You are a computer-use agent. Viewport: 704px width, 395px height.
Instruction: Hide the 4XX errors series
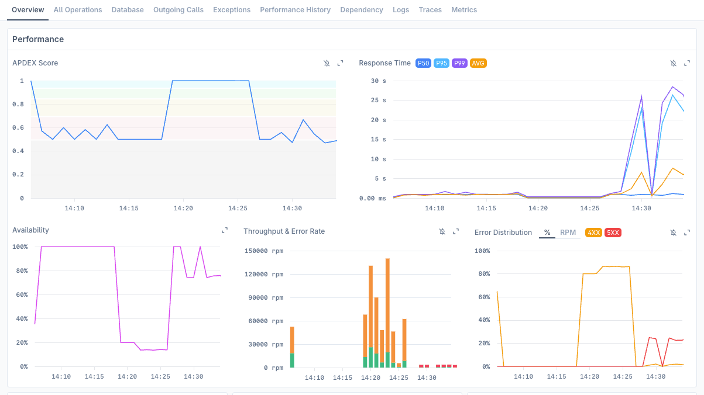[595, 232]
